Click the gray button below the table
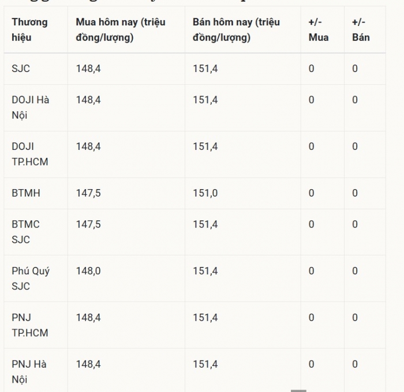404x392 pixels. [x=298, y=391]
